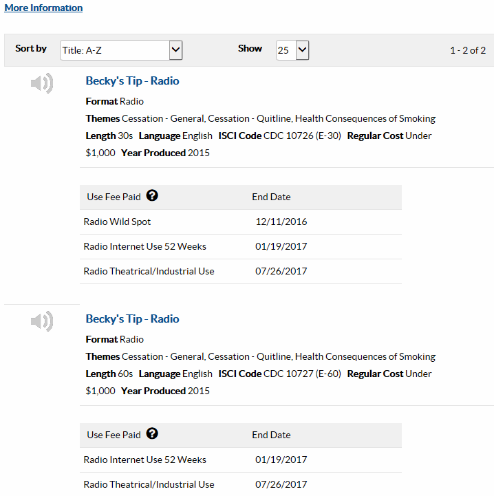The width and height of the screenshot is (494, 496).
Task: Select Radio Internet Use row in first table
Action: pos(144,247)
